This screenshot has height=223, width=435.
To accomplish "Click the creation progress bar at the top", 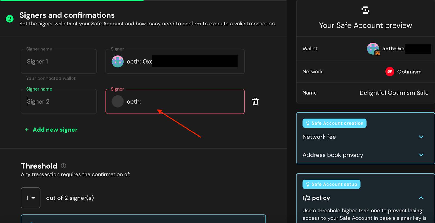I will (143, 1).
